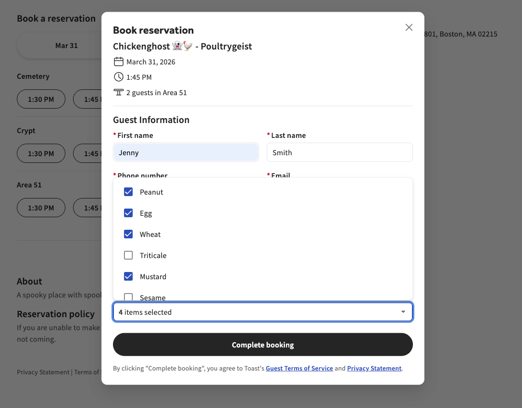Image resolution: width=522 pixels, height=408 pixels.
Task: Disable the Wheat checkbox
Action: point(128,234)
